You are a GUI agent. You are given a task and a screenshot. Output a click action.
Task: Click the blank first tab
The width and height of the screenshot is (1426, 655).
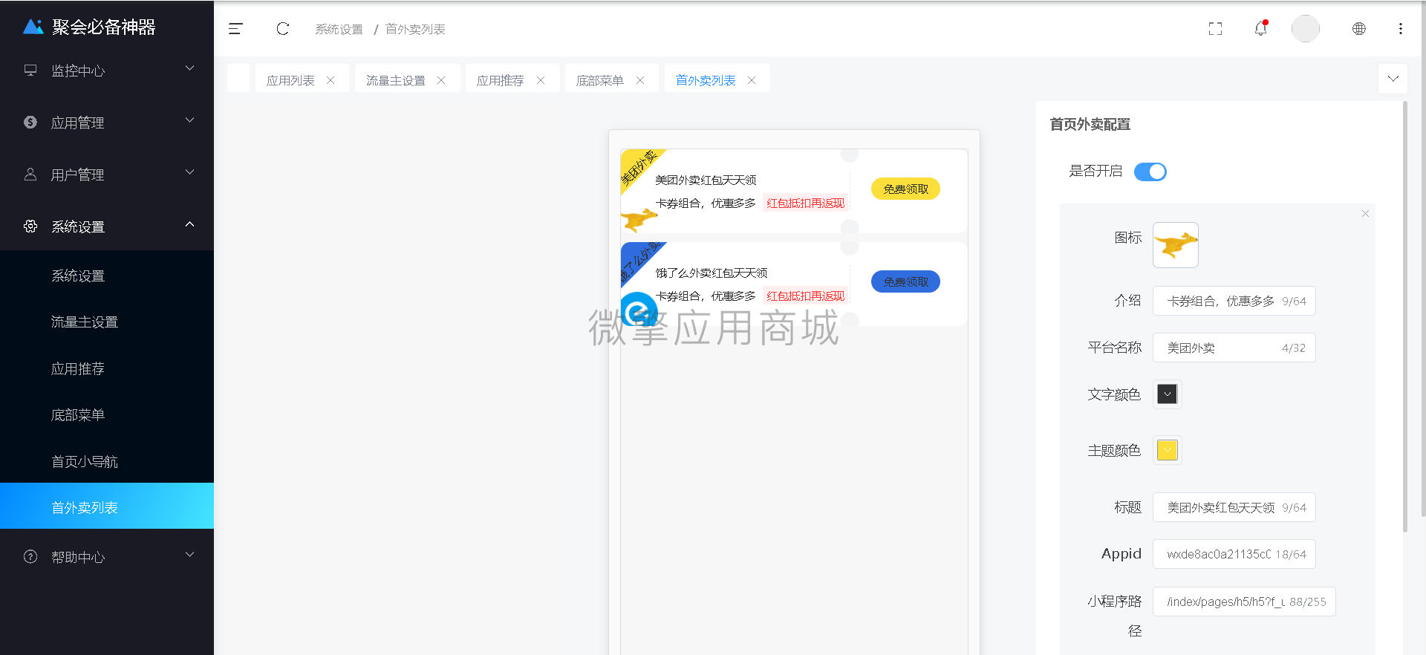[x=238, y=79]
